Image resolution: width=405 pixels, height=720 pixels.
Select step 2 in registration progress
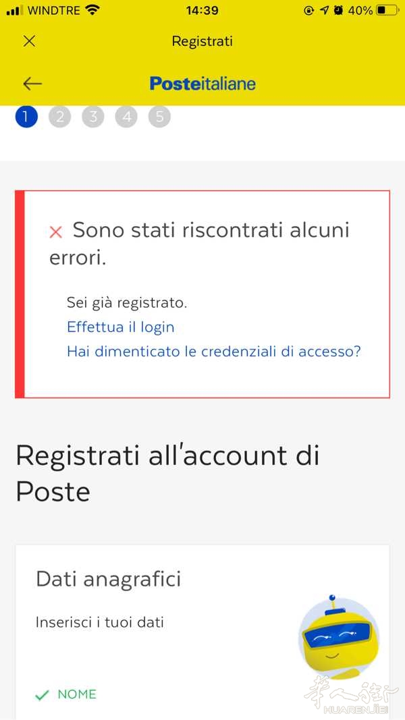click(x=59, y=117)
